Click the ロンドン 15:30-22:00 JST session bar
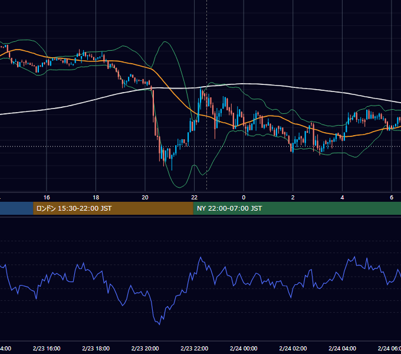This screenshot has width=401, height=354. (113, 208)
